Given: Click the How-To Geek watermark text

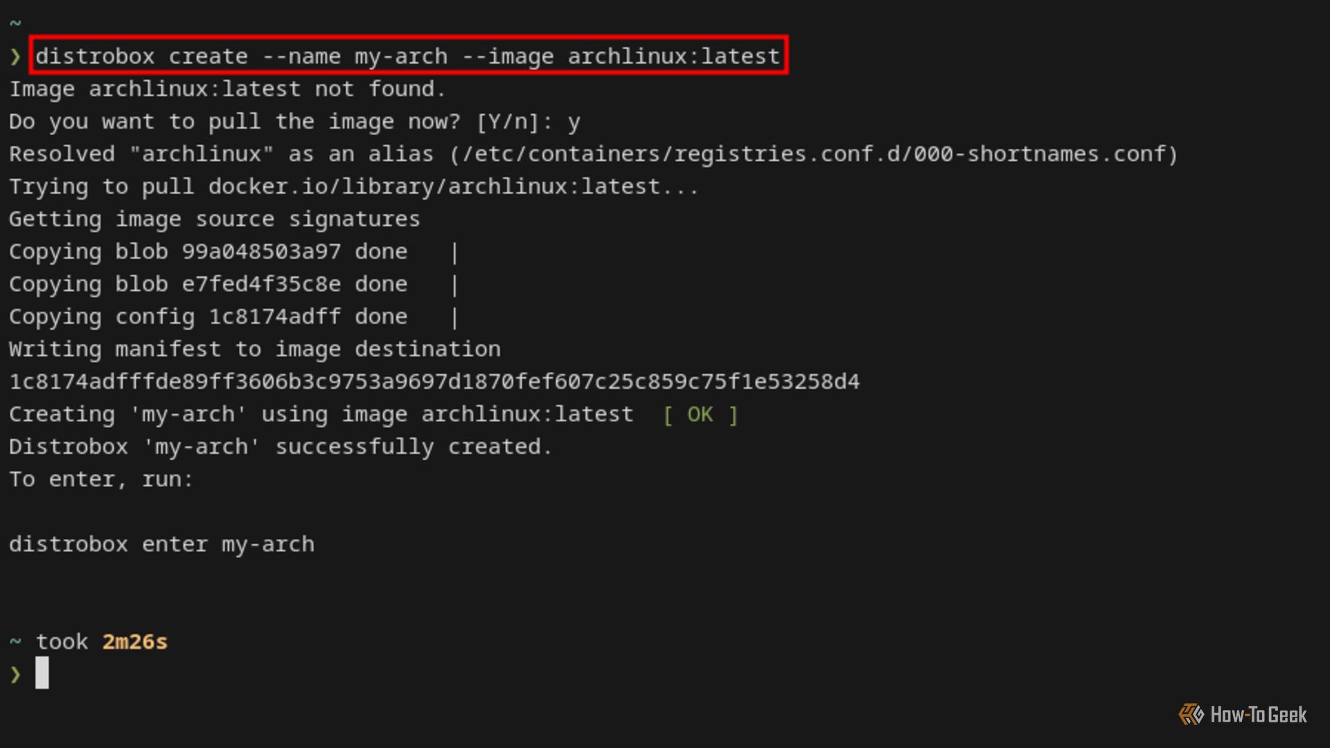Looking at the screenshot, I should pos(1258,715).
